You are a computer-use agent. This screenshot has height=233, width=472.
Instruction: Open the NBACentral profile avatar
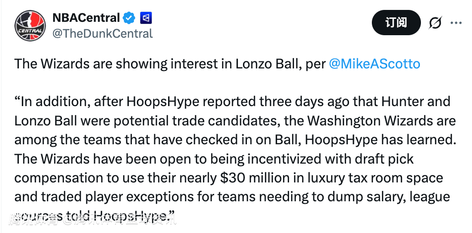pyautogui.click(x=31, y=26)
